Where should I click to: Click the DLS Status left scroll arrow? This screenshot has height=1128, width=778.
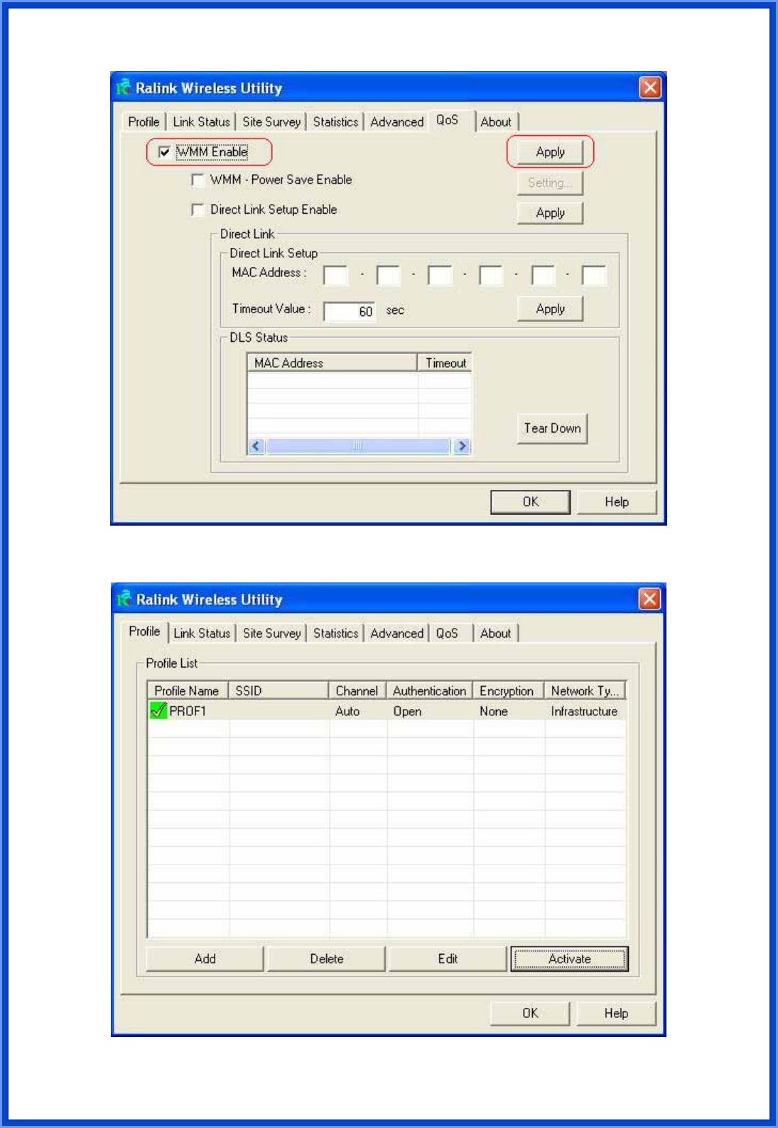point(256,446)
